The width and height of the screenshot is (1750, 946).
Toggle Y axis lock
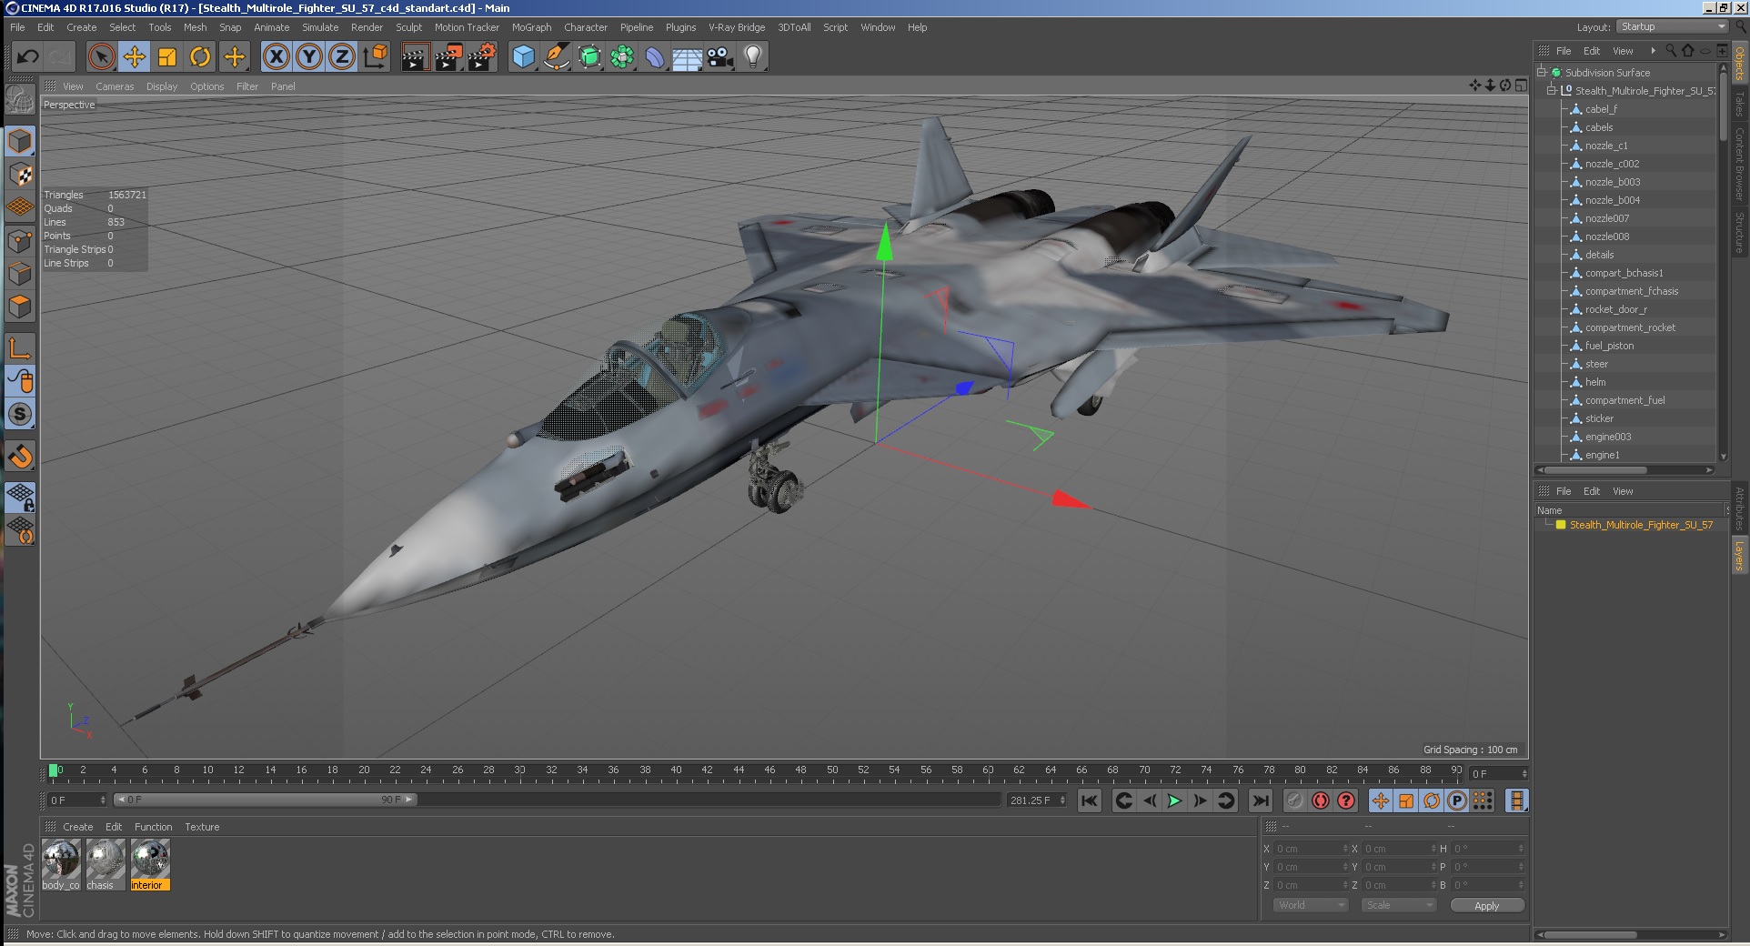click(x=309, y=56)
